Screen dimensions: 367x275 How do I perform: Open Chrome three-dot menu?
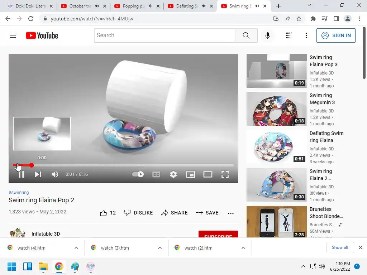coord(359,19)
